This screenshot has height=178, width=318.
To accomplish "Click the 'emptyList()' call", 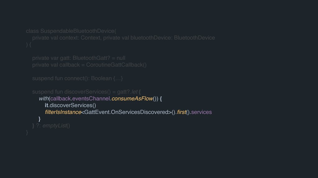I will (x=56, y=126).
